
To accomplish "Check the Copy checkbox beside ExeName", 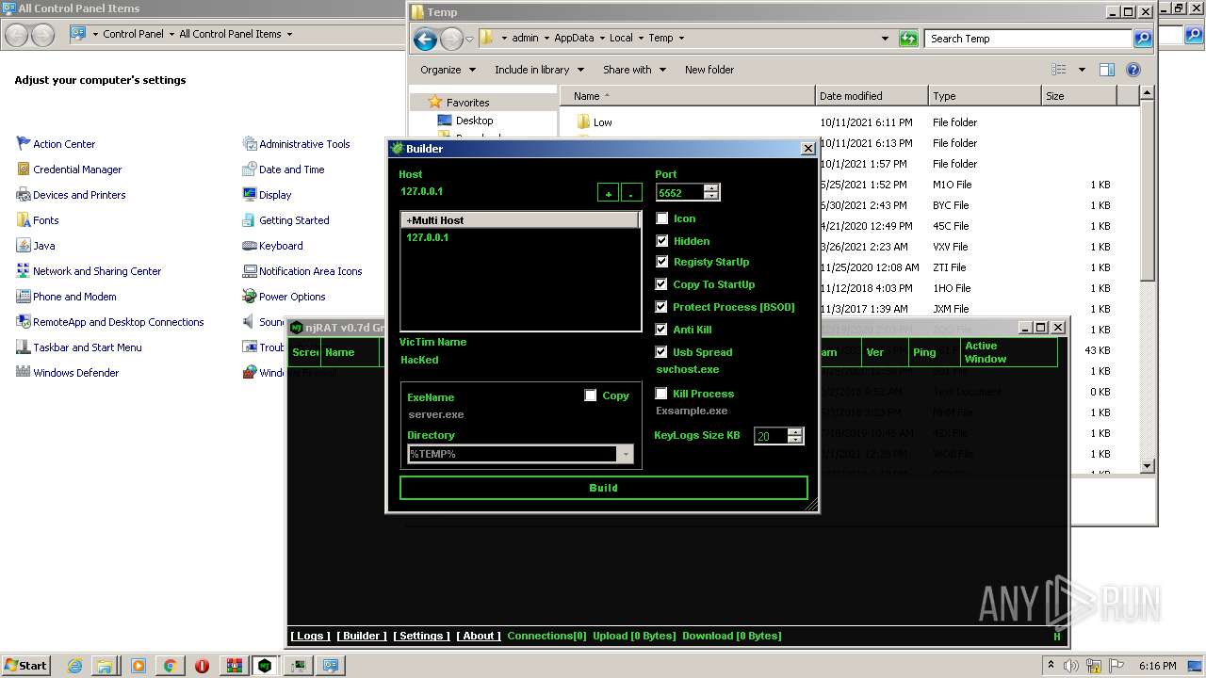I will pyautogui.click(x=591, y=395).
